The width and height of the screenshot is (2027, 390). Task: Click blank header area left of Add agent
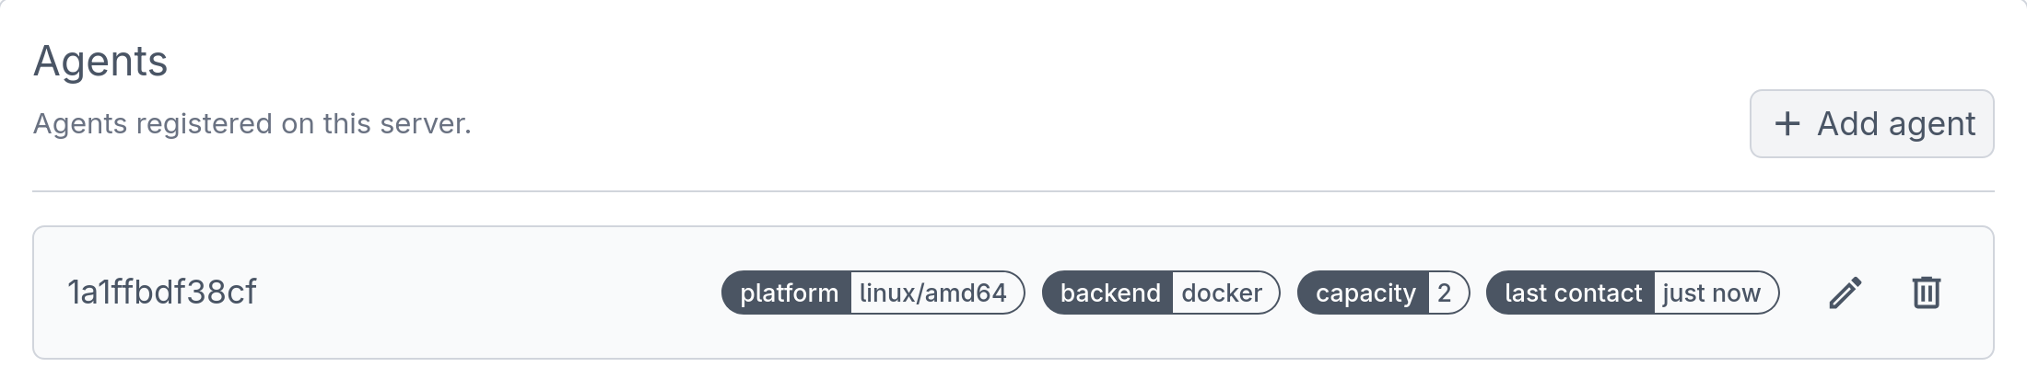[x=1106, y=124]
